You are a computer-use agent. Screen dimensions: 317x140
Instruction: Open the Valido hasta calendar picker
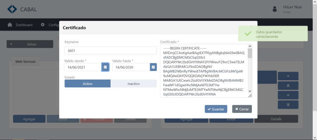click(x=153, y=67)
